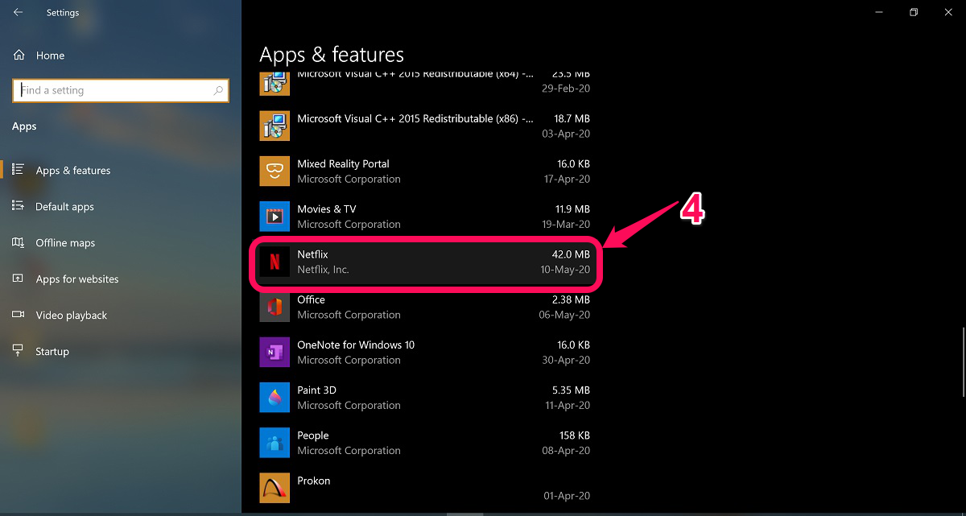Select the Movies & TV entry name
The width and height of the screenshot is (966, 516).
point(327,209)
